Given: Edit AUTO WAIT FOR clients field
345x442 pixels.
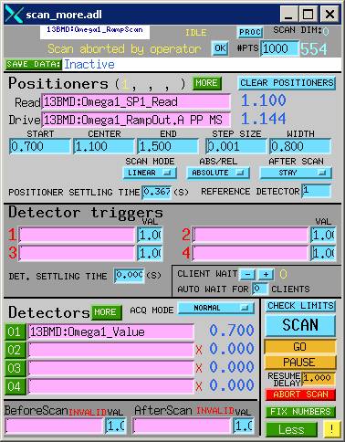Looking at the screenshot, I should [260, 289].
